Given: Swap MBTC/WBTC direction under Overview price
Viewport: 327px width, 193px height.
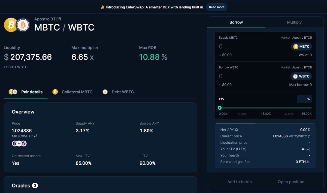Looking at the screenshot, I should [x=35, y=136].
